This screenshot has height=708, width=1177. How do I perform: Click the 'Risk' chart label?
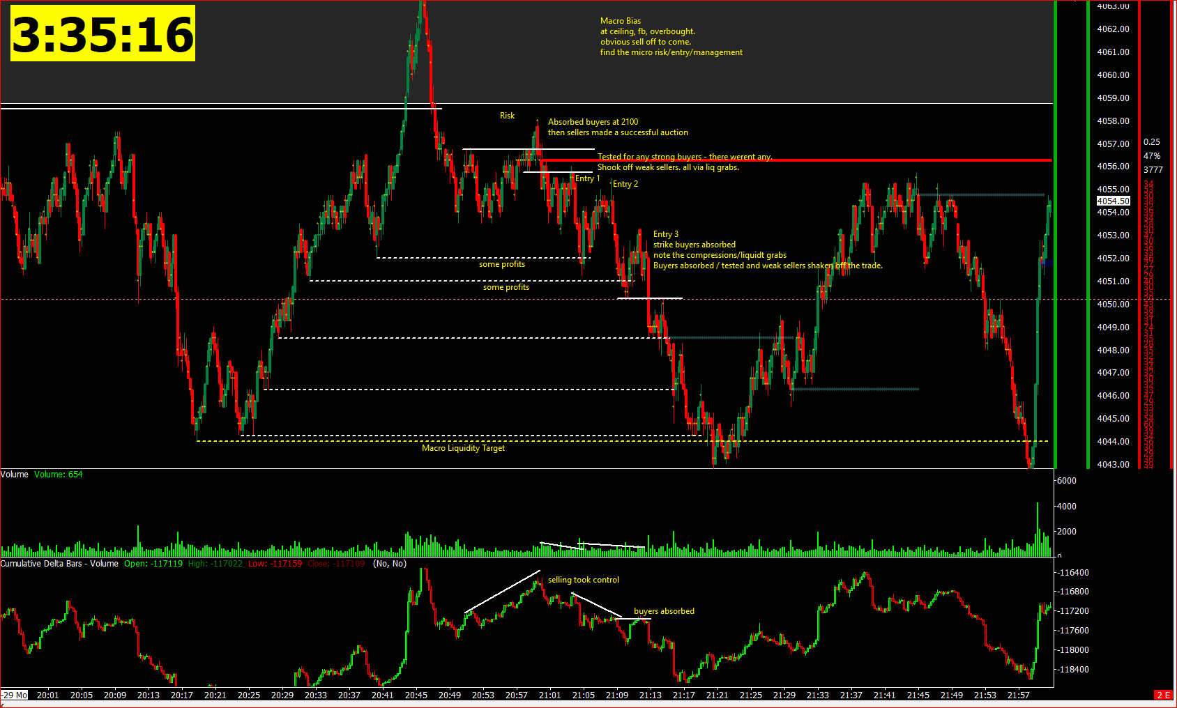(507, 116)
